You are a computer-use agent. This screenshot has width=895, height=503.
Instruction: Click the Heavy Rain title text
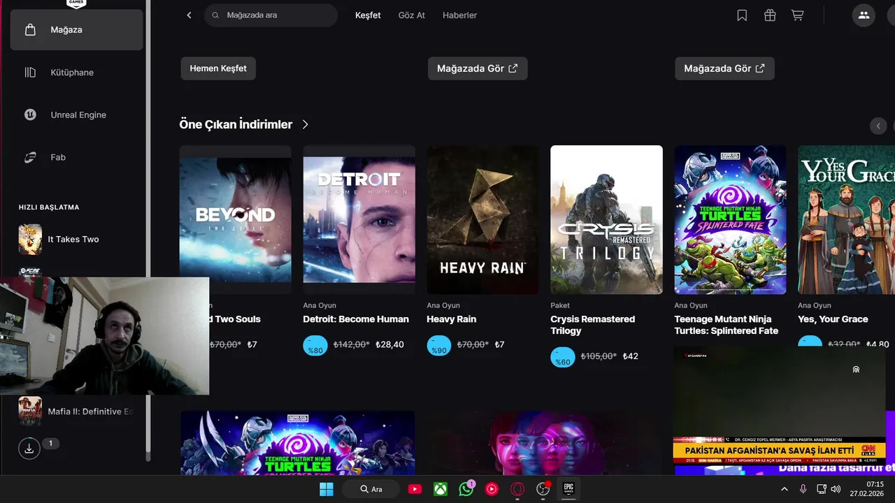(x=452, y=319)
